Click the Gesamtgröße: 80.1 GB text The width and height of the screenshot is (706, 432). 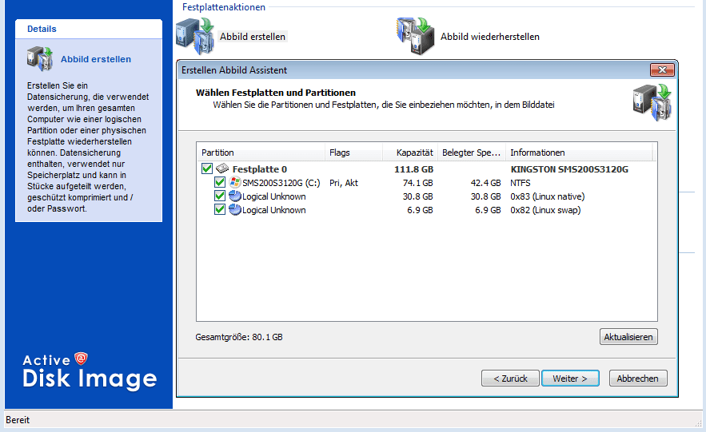[239, 337]
